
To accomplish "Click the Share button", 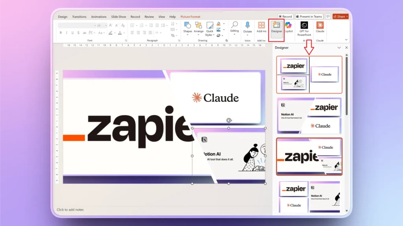I will (340, 16).
